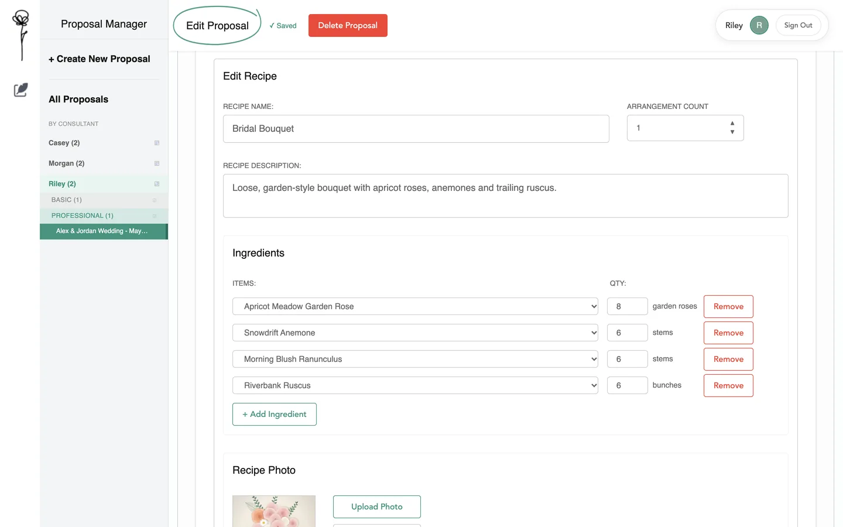
Task: Click the Arrangement Count number field
Action: (686, 128)
